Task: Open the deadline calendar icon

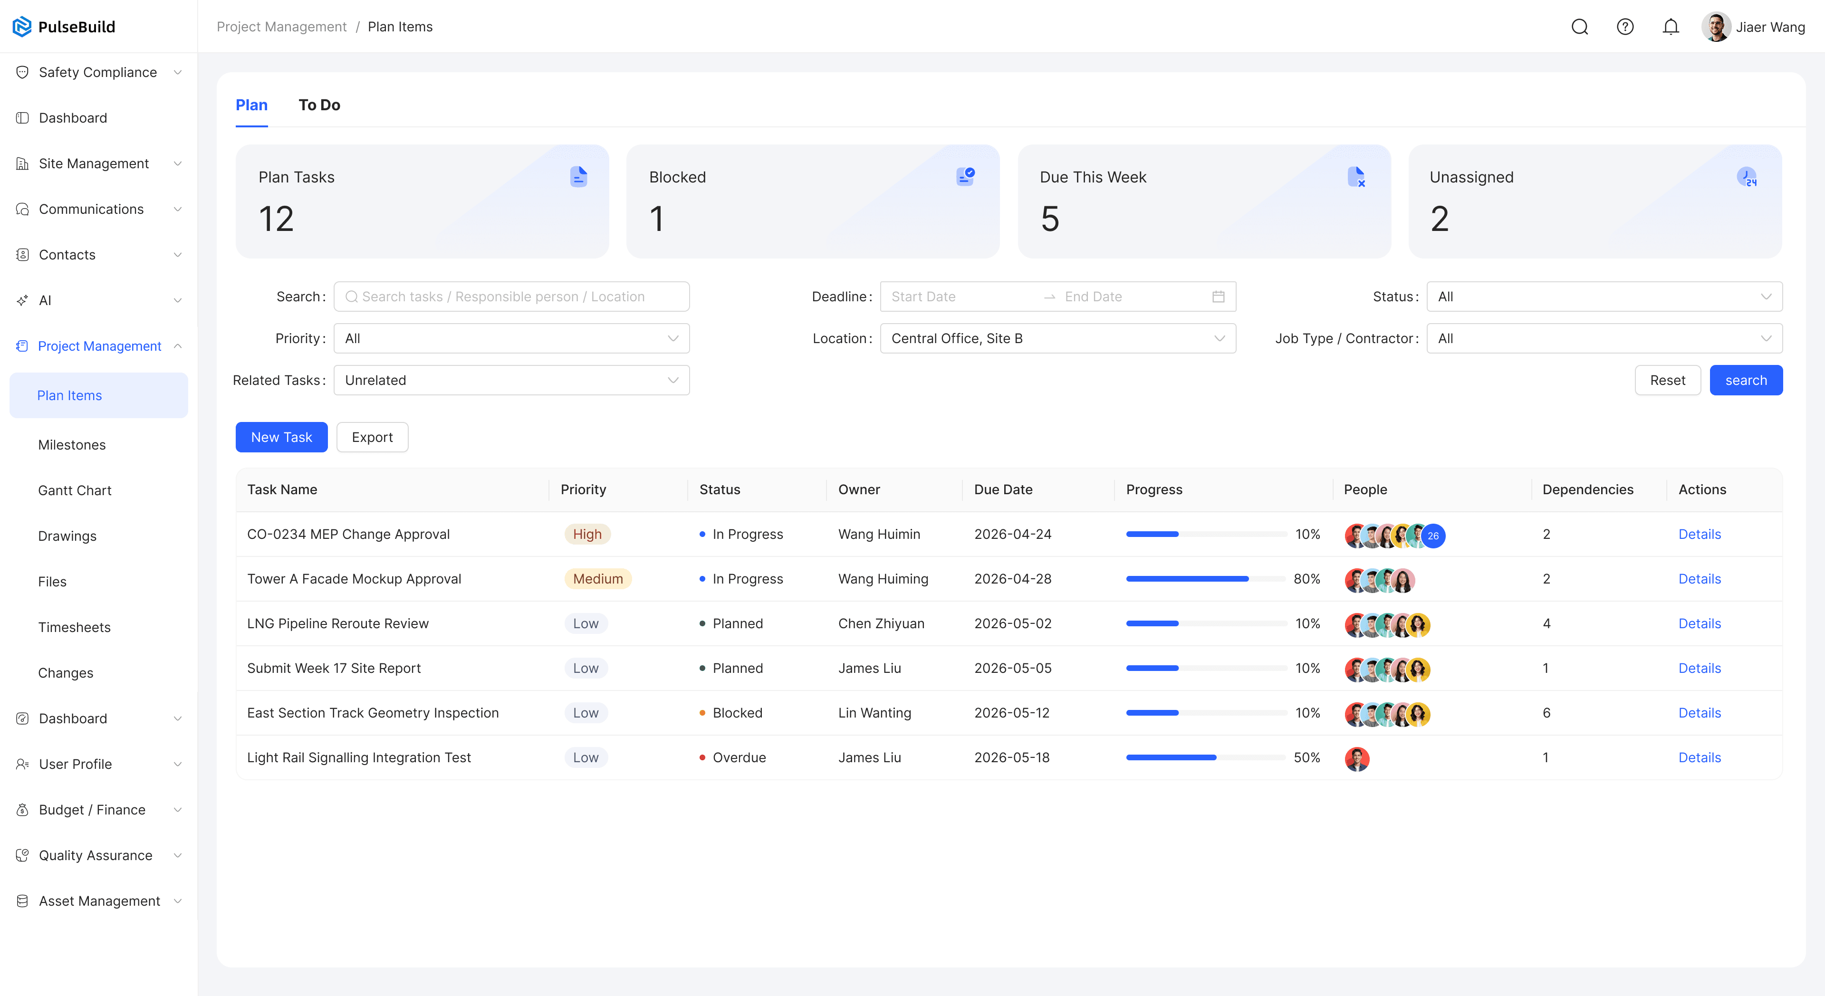Action: click(1218, 297)
